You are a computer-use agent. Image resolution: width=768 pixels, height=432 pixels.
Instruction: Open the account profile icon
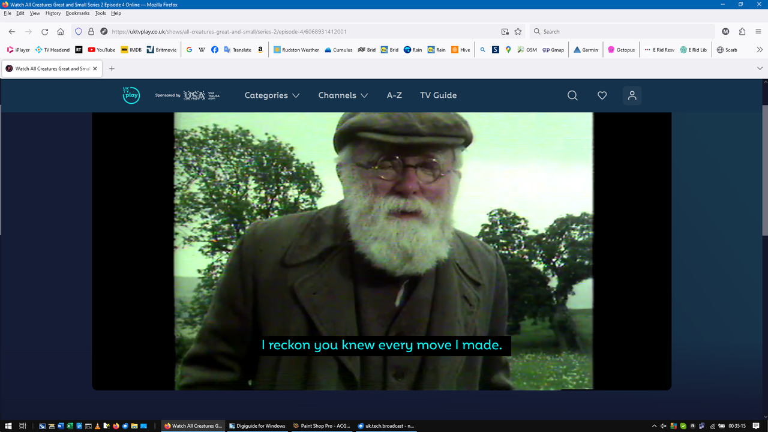[632, 95]
